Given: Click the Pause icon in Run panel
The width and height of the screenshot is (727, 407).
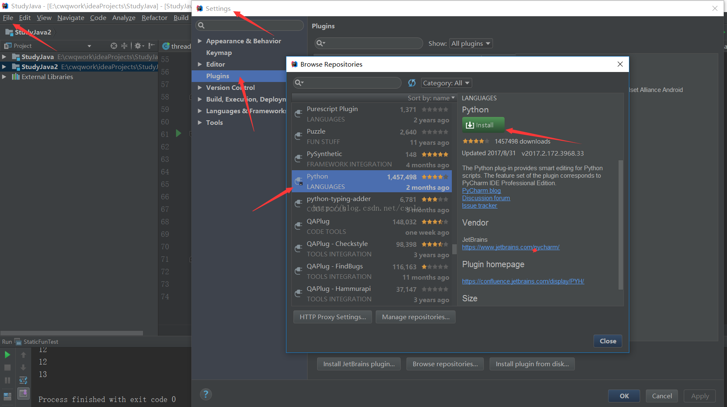Looking at the screenshot, I should pyautogui.click(x=7, y=380).
